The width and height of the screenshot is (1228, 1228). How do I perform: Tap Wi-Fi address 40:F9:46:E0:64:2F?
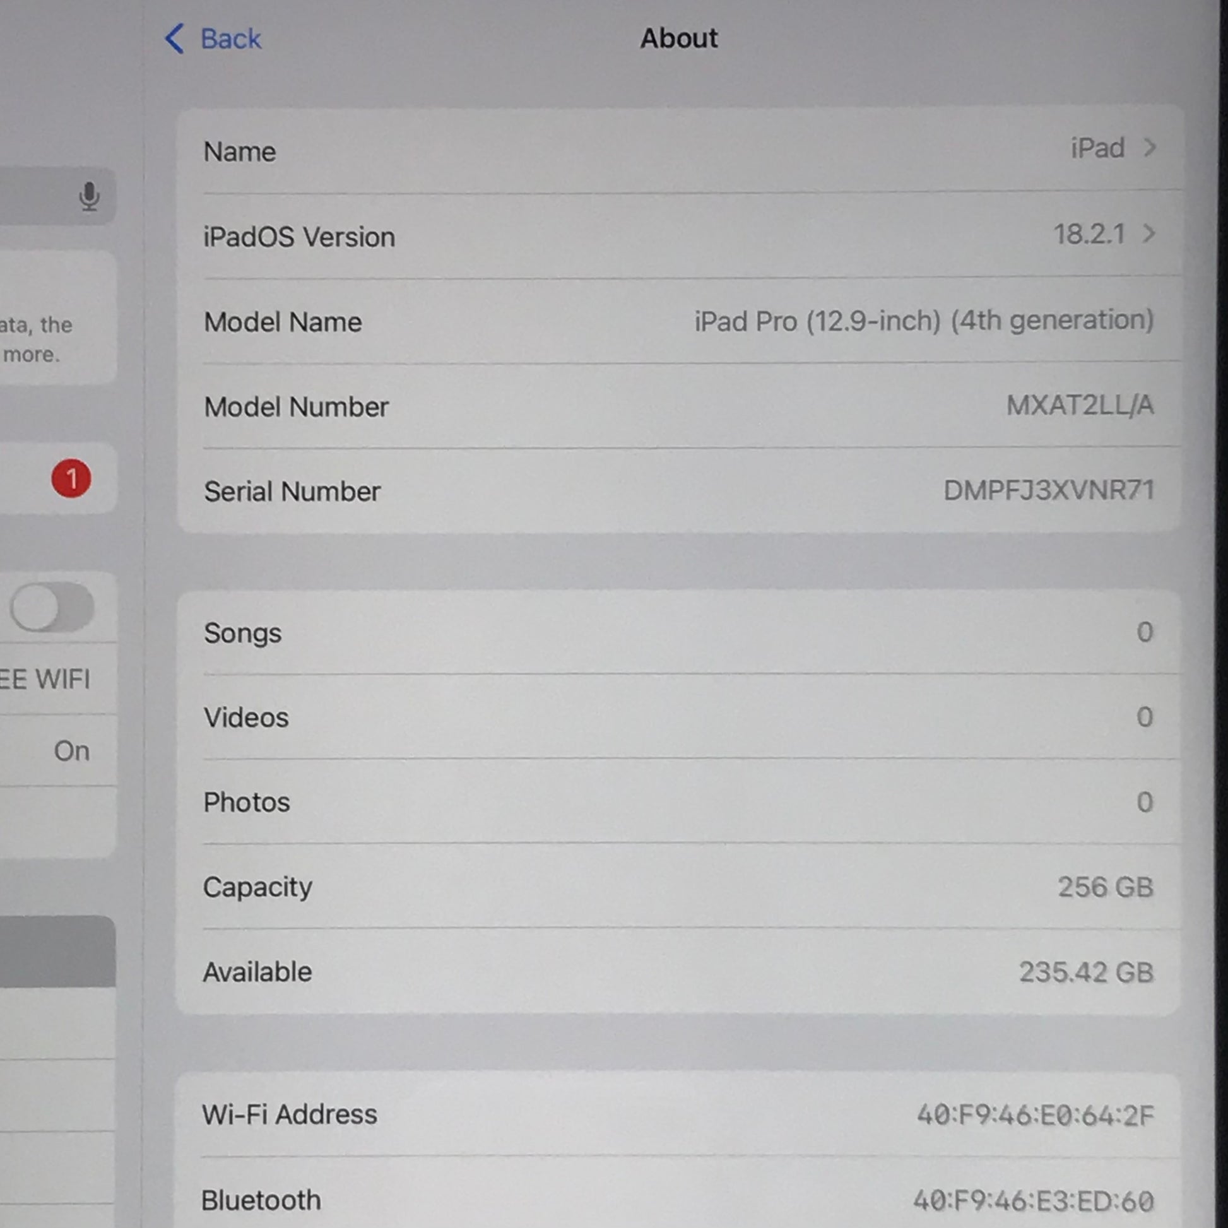1036,1116
